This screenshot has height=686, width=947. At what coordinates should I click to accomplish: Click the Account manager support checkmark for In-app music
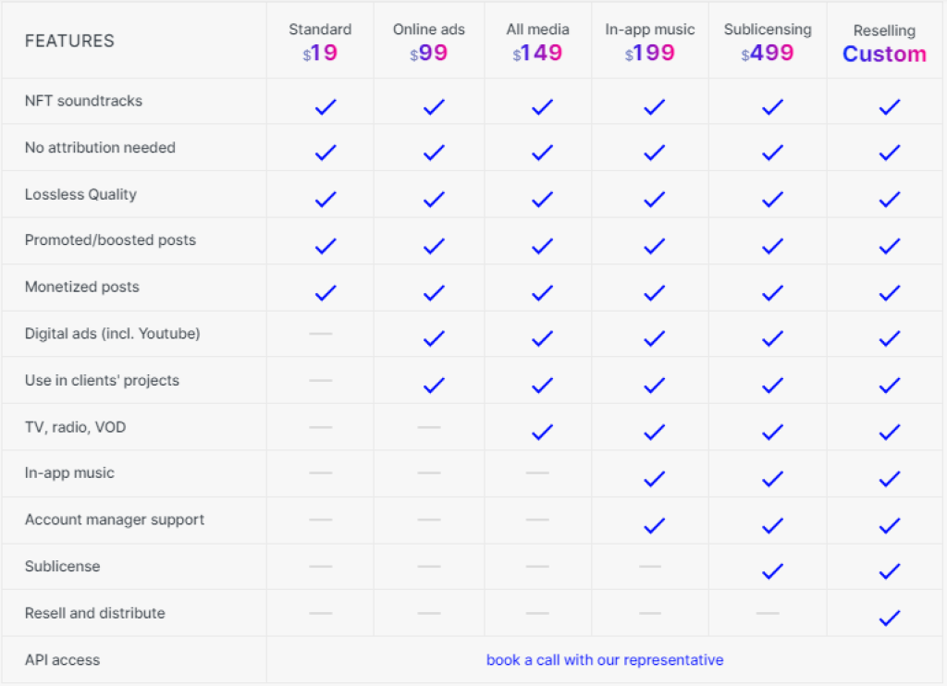tap(653, 522)
